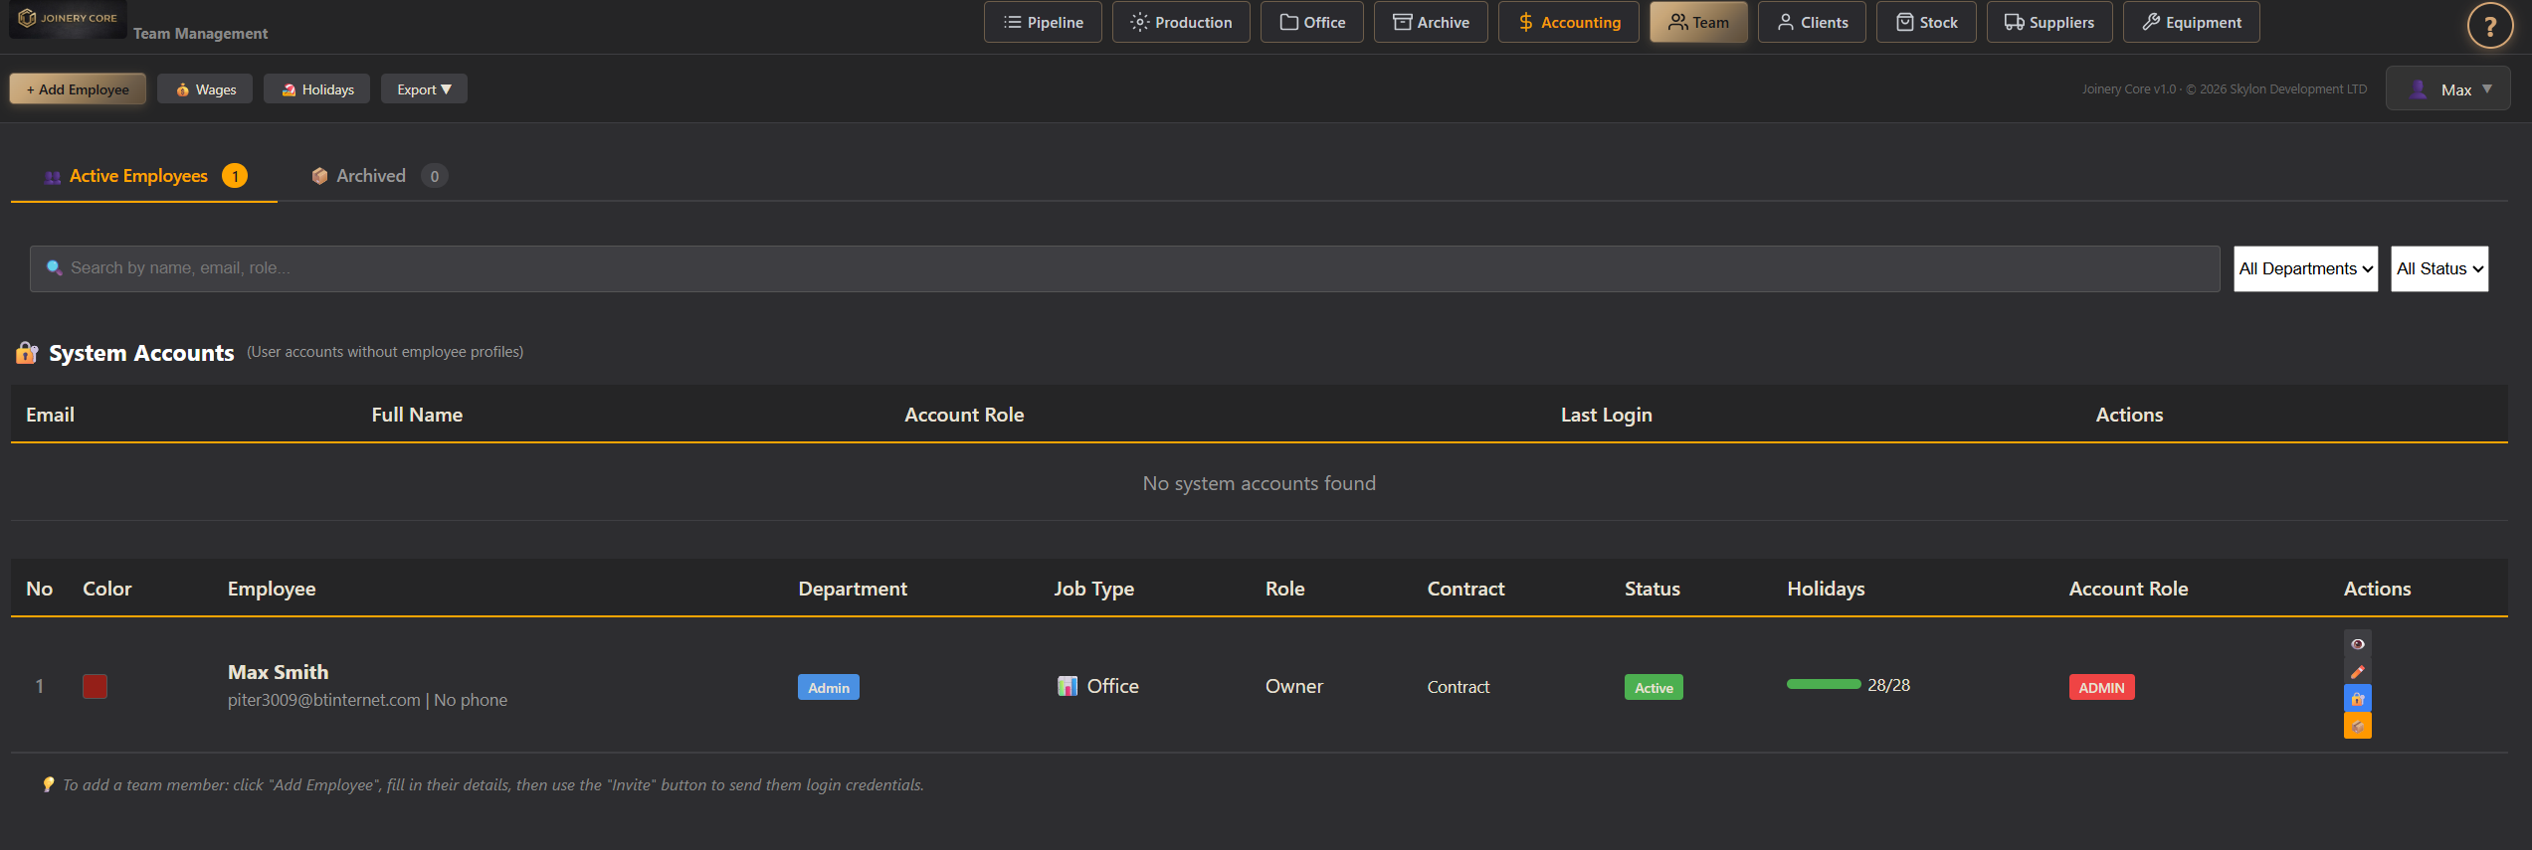
Task: Click the eye icon to view Max Smith
Action: coord(2357,644)
